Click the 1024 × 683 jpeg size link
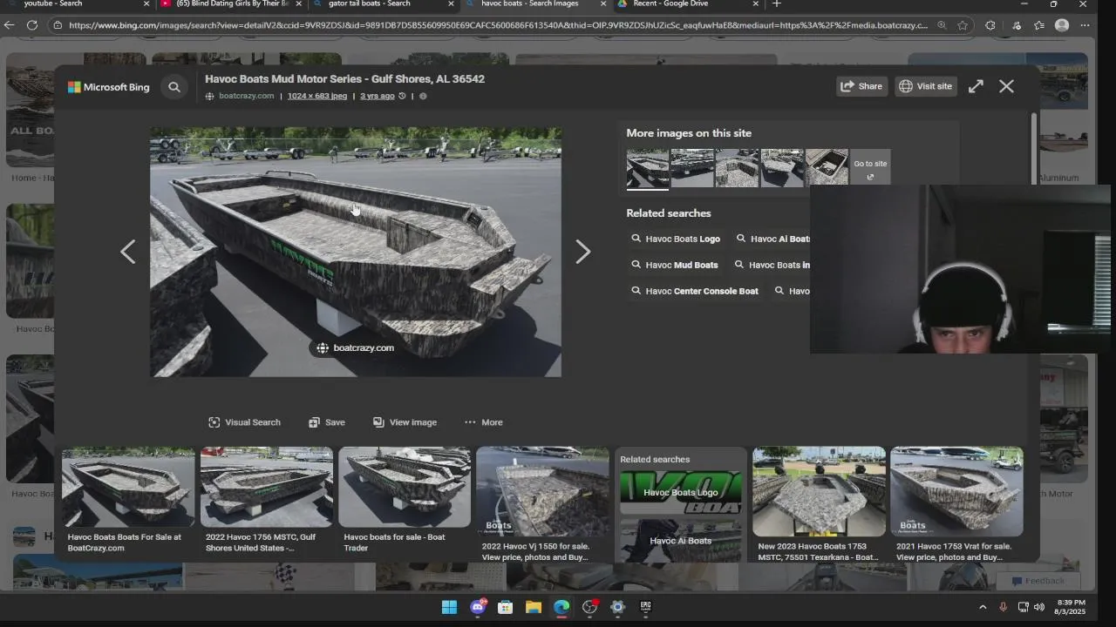Screen dimensions: 1116x627 pyautogui.click(x=317, y=96)
